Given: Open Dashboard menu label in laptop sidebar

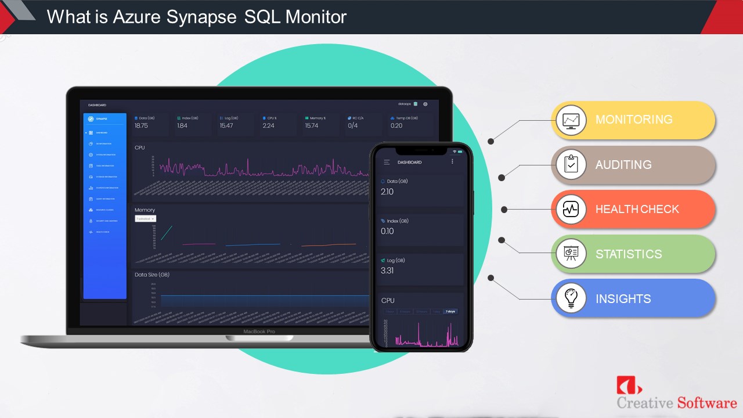Looking at the screenshot, I should click(x=102, y=132).
